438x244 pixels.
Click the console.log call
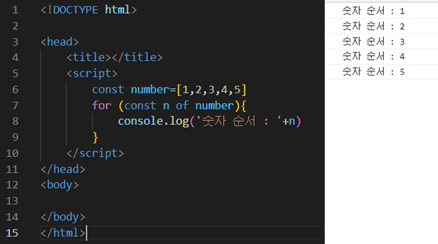[209, 121]
